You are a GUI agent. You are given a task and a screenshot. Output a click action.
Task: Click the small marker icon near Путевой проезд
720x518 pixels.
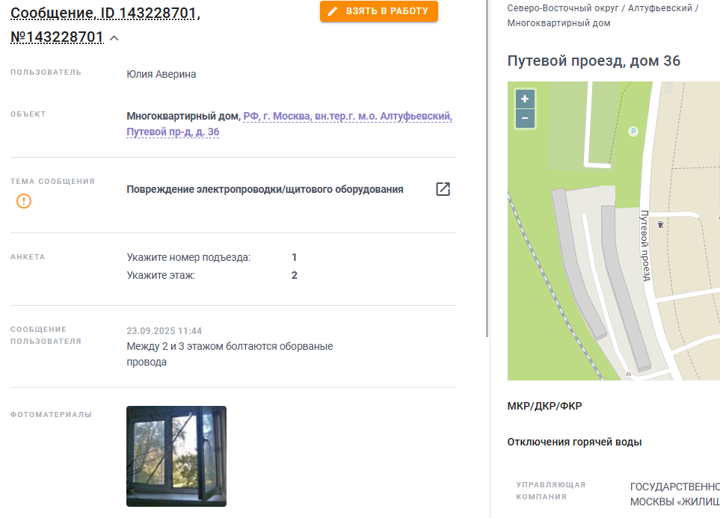click(x=660, y=224)
